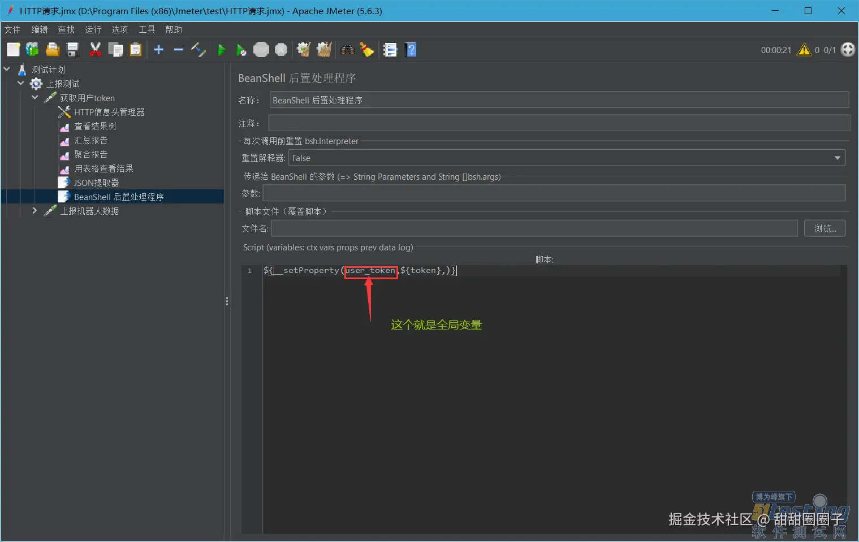This screenshot has width=859, height=542.
Task: Open the 编辑 menu
Action: [x=40, y=29]
